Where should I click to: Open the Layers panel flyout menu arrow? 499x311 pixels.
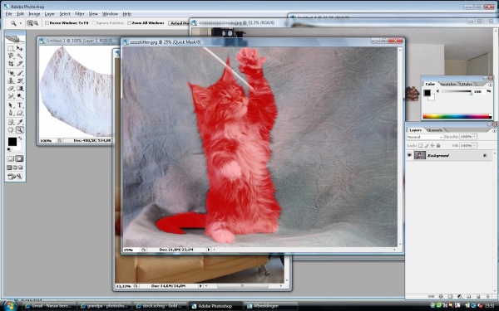point(494,130)
